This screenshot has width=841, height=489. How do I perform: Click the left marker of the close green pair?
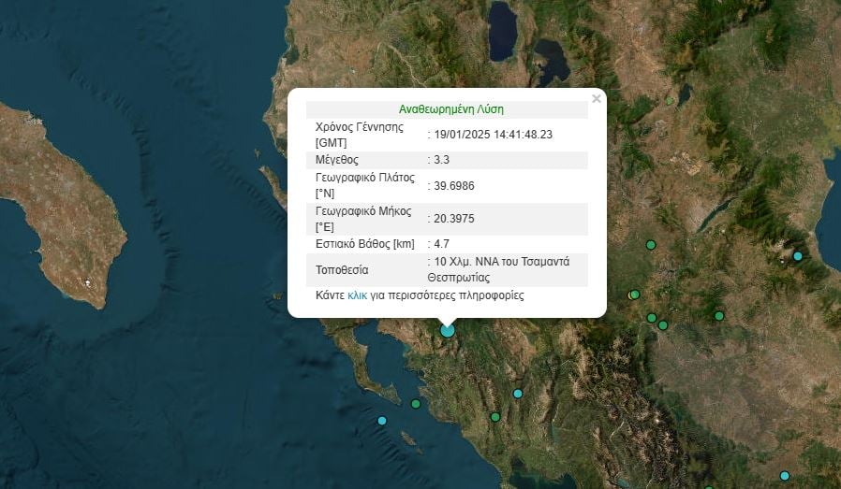(x=651, y=318)
